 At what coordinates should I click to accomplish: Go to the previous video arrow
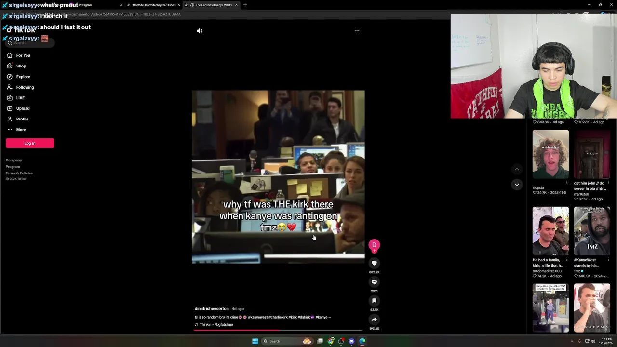coord(517,169)
